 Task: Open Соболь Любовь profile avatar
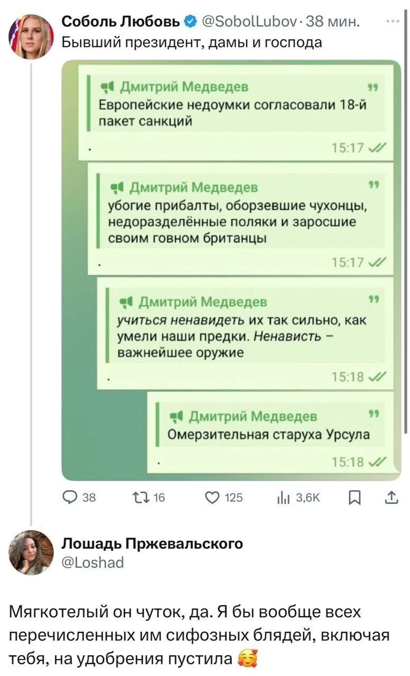click(x=30, y=36)
